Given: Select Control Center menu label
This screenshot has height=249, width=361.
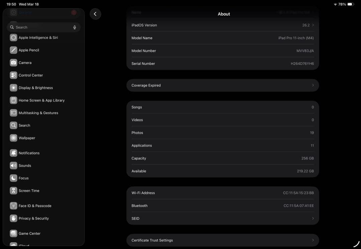Looking at the screenshot, I should [31, 75].
